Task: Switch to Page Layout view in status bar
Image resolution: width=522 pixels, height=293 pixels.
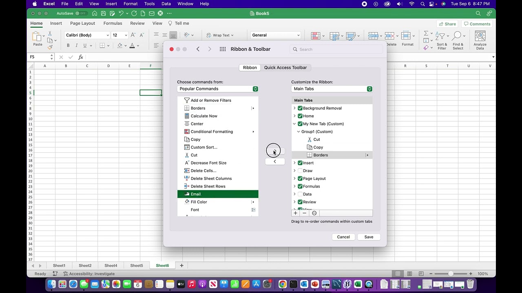Action: (x=409, y=274)
